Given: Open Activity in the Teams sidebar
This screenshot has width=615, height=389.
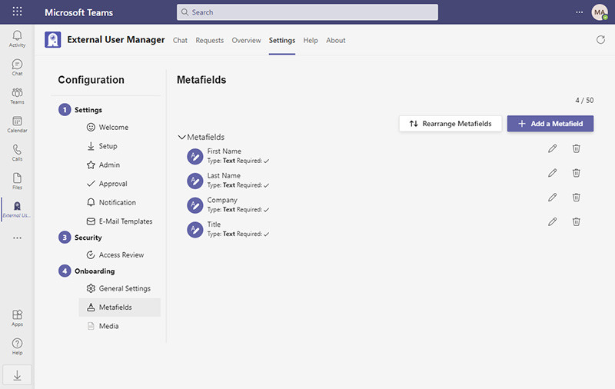Looking at the screenshot, I should [x=17, y=38].
